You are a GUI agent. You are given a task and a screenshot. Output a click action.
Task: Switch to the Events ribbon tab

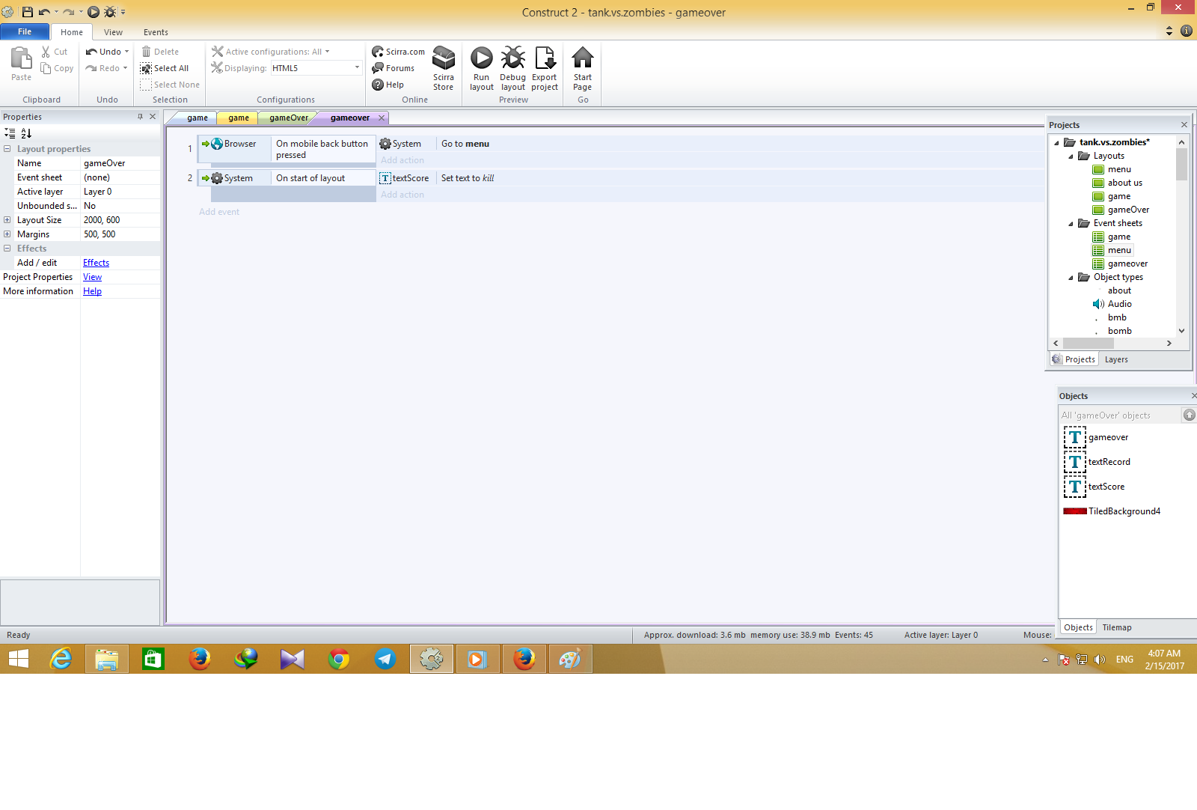(x=156, y=32)
